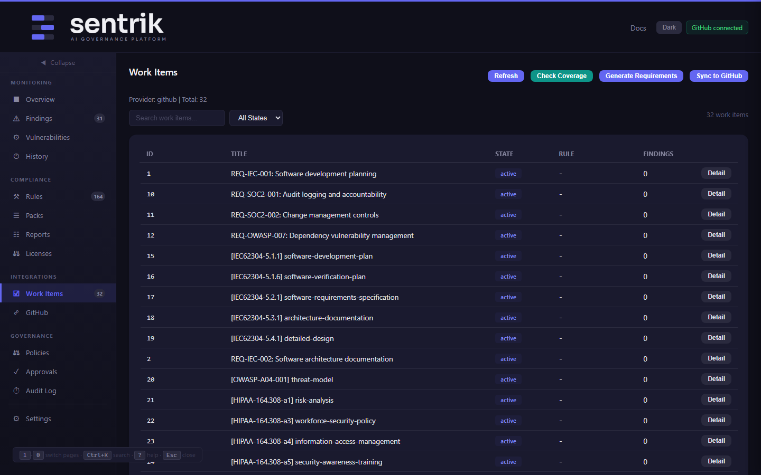Open Vulnerabilities via its sidebar icon
761x475 pixels.
[x=16, y=137]
